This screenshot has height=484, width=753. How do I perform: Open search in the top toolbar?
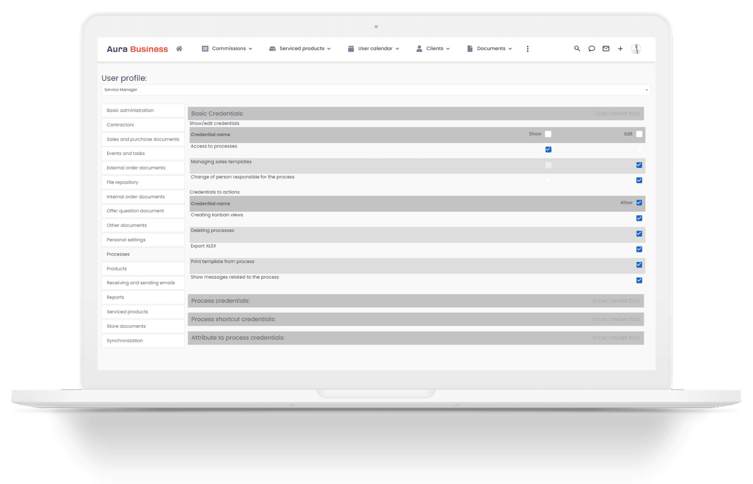577,48
